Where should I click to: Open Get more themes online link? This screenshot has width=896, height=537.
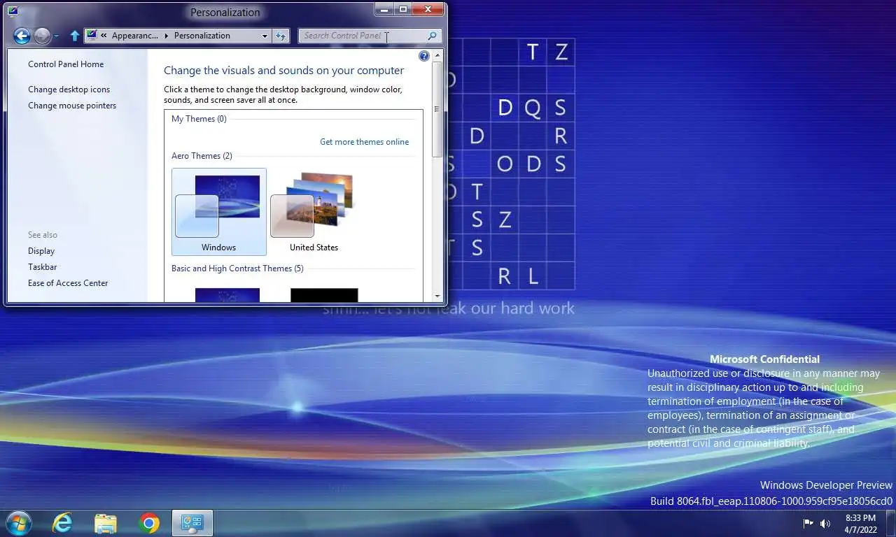pyautogui.click(x=364, y=142)
